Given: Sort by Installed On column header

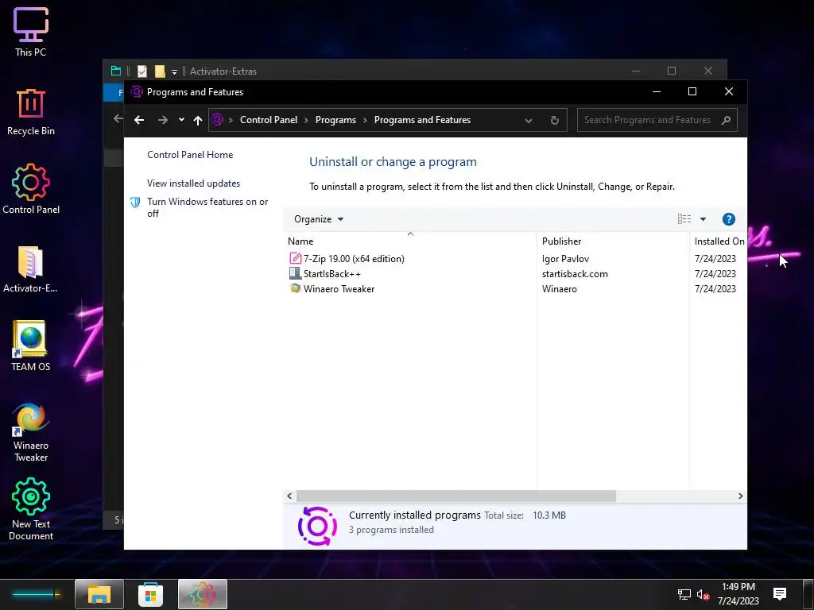Looking at the screenshot, I should [719, 241].
